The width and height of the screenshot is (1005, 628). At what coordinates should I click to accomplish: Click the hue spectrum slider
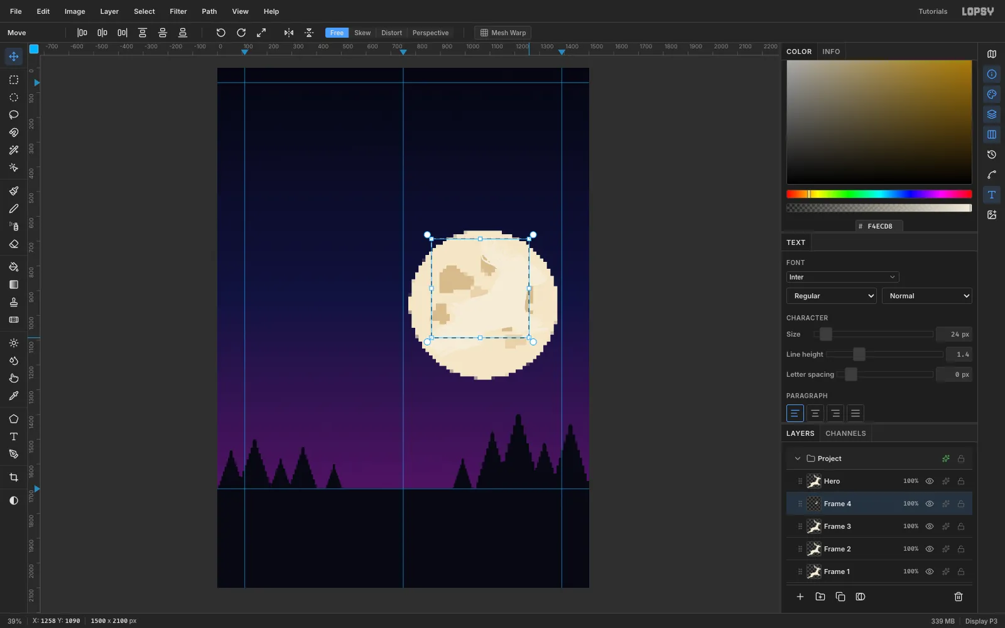(x=879, y=194)
